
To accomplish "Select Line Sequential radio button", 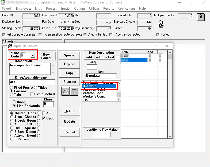I will coord(14,106).
